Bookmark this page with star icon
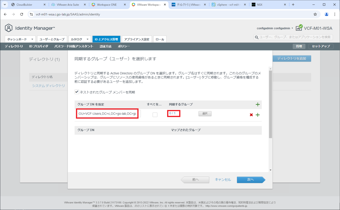Image resolution: width=340 pixels, height=210 pixels. point(315,14)
